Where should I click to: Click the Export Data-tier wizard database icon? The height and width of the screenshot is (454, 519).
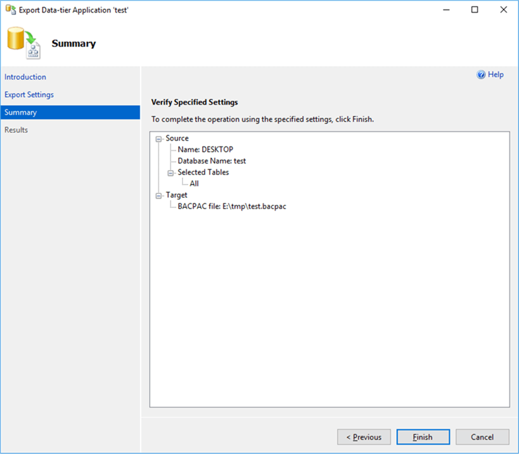[23, 42]
